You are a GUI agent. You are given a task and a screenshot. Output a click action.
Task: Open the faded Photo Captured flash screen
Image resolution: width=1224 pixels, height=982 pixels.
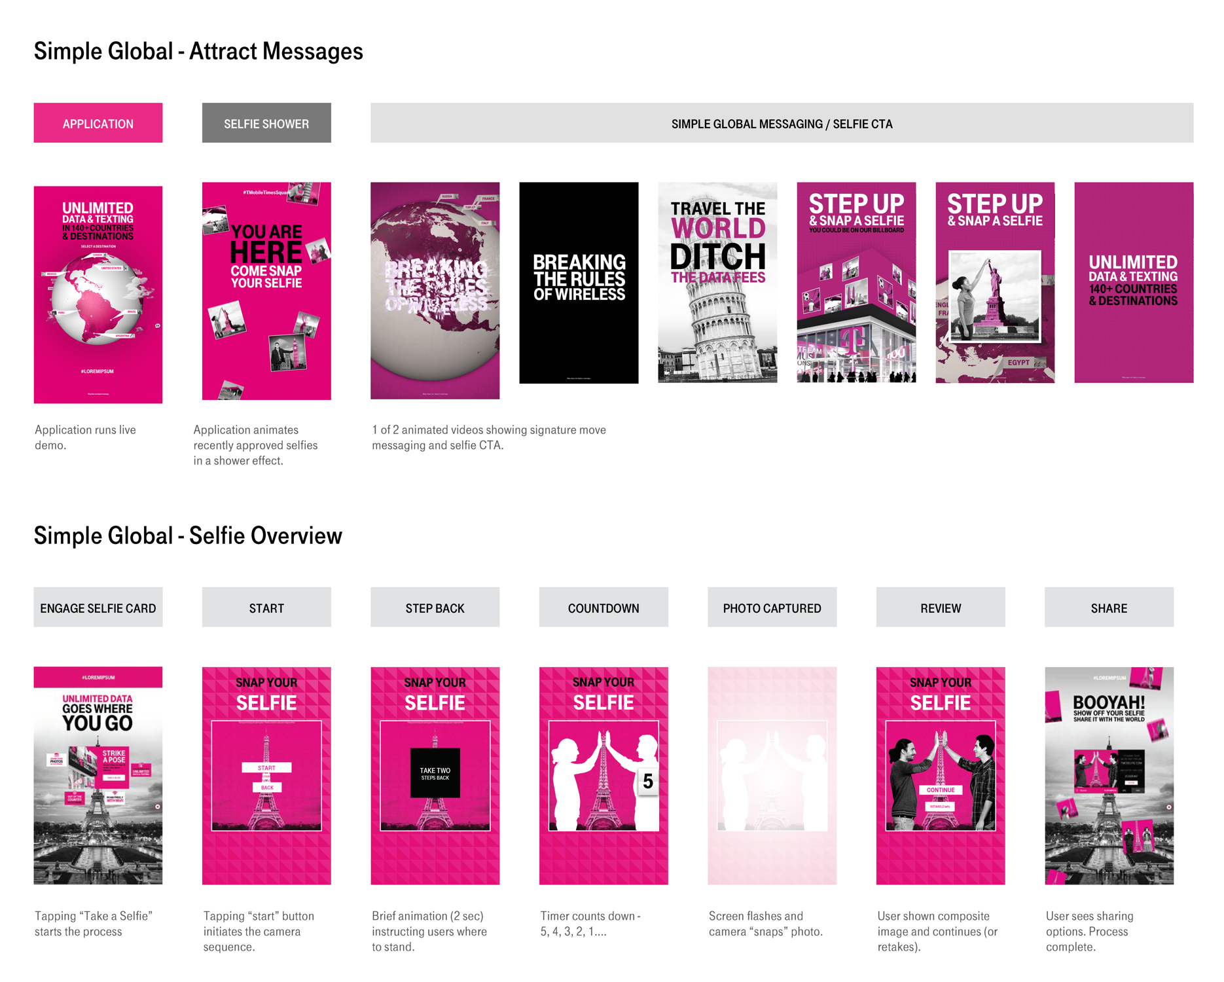pos(772,776)
